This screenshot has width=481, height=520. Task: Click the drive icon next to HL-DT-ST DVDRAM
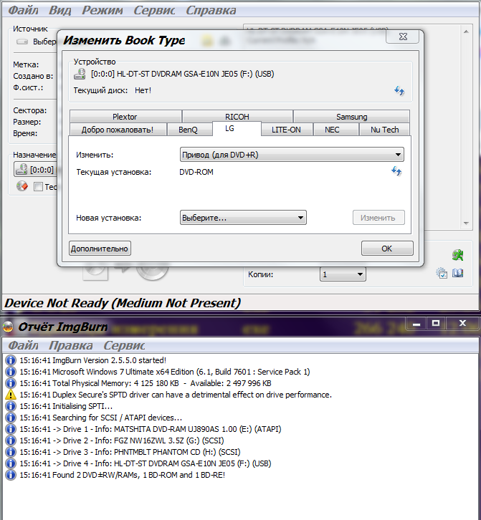coord(80,74)
